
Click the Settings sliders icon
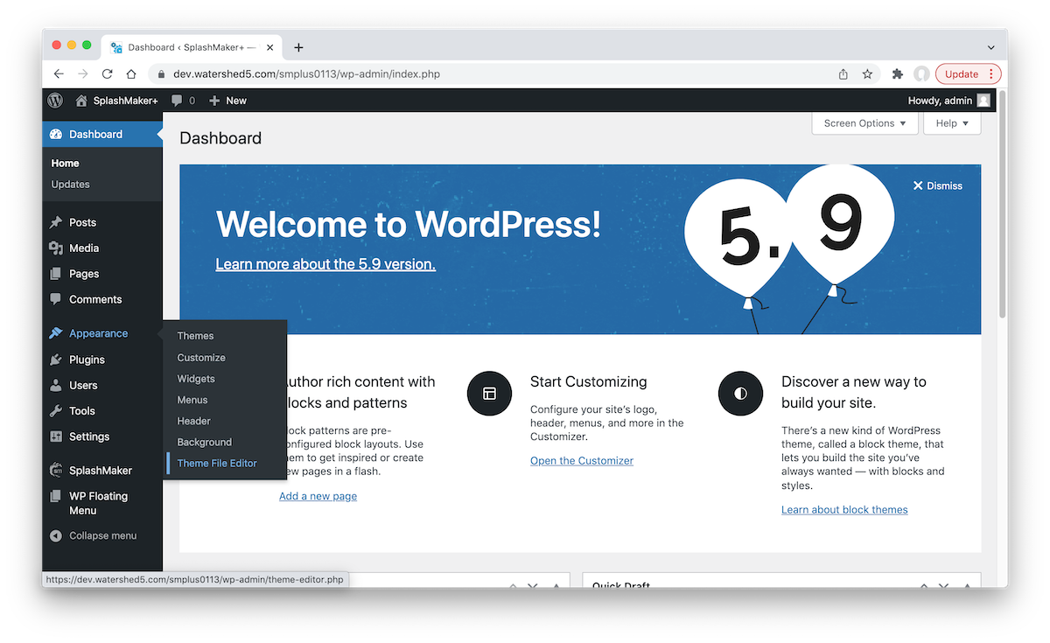click(56, 437)
